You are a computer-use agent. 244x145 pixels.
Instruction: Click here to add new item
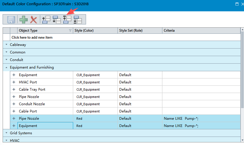[x=32, y=37]
